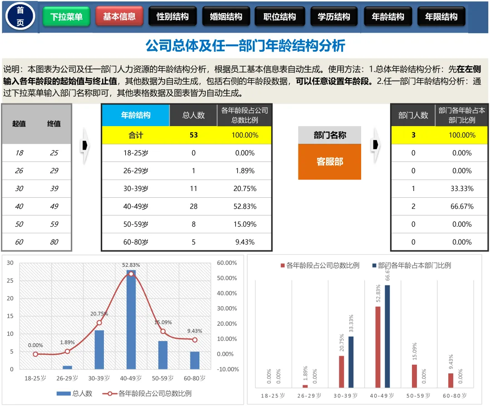Select the 66.67% department ratio cell

point(461,206)
